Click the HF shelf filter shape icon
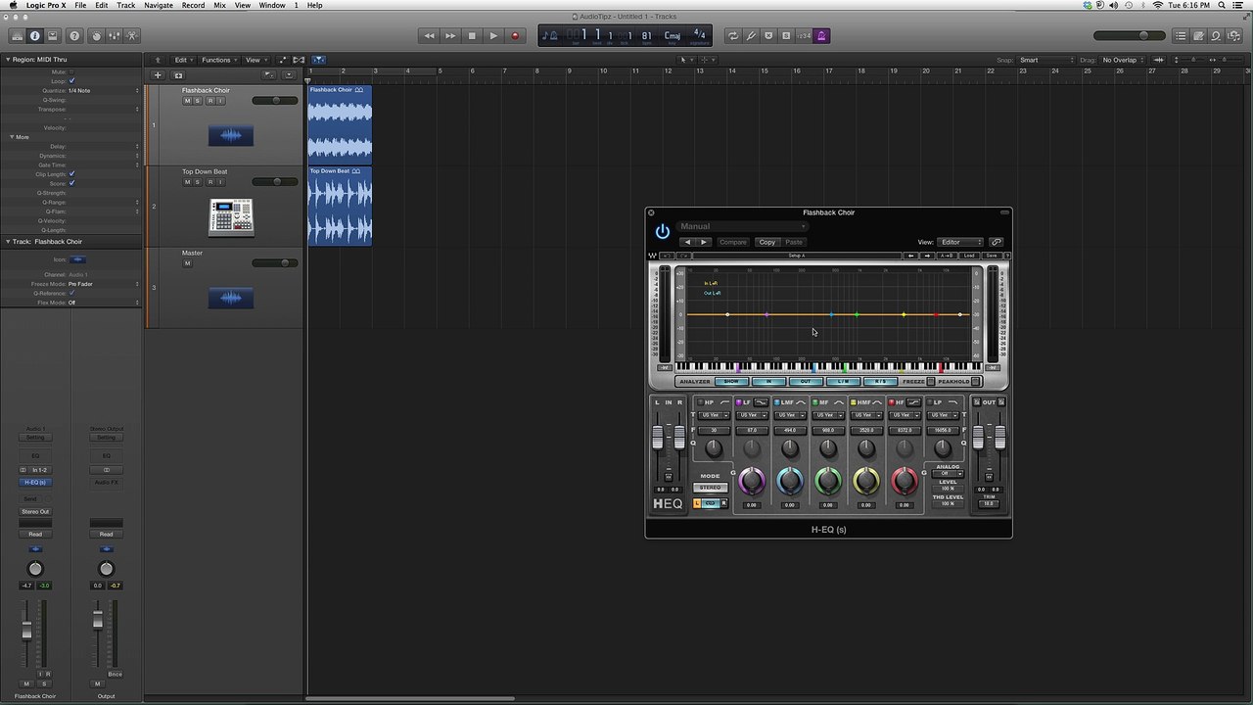Screen dimensions: 1253x705 [x=913, y=402]
